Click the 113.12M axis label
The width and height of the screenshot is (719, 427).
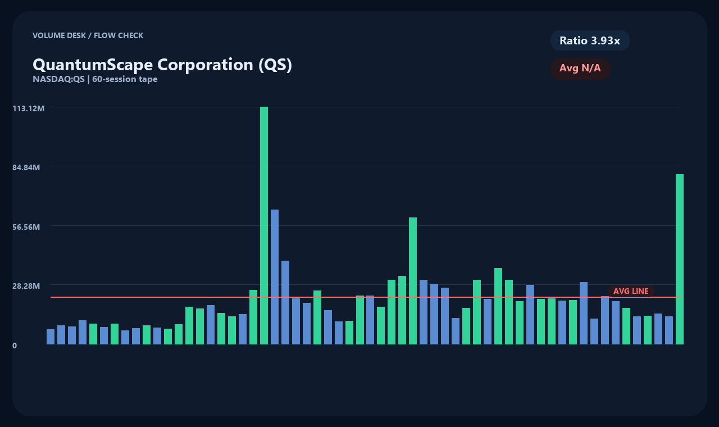pos(28,108)
